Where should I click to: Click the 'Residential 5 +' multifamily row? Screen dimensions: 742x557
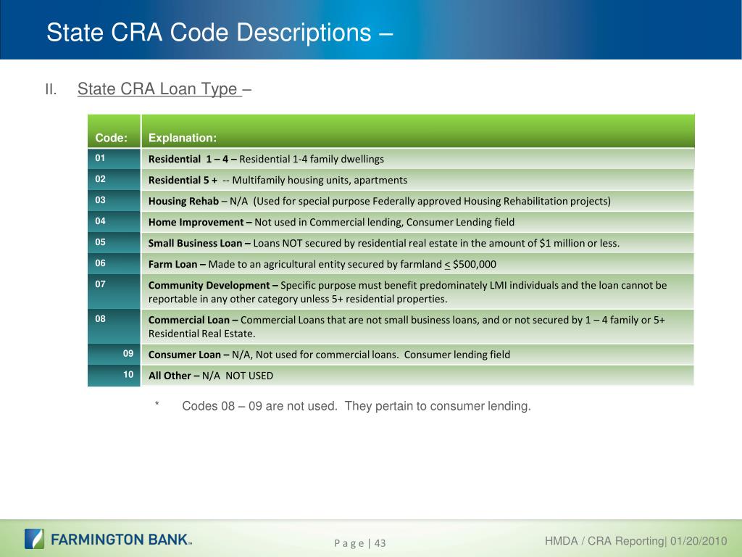[x=418, y=180]
